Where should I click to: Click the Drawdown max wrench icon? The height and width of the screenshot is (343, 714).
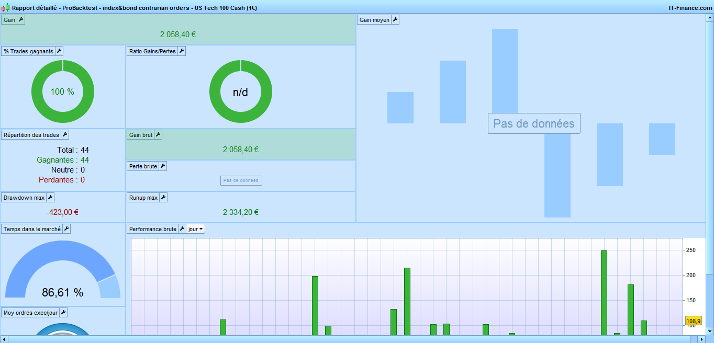point(50,198)
